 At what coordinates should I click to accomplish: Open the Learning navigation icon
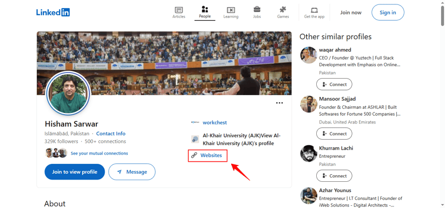(x=231, y=10)
